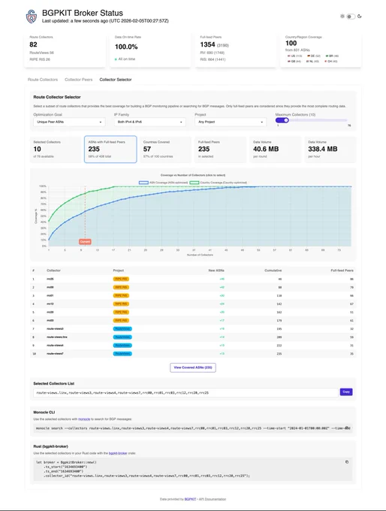Open the API Documentation footer link
386x511 pixels.
pos(213,499)
